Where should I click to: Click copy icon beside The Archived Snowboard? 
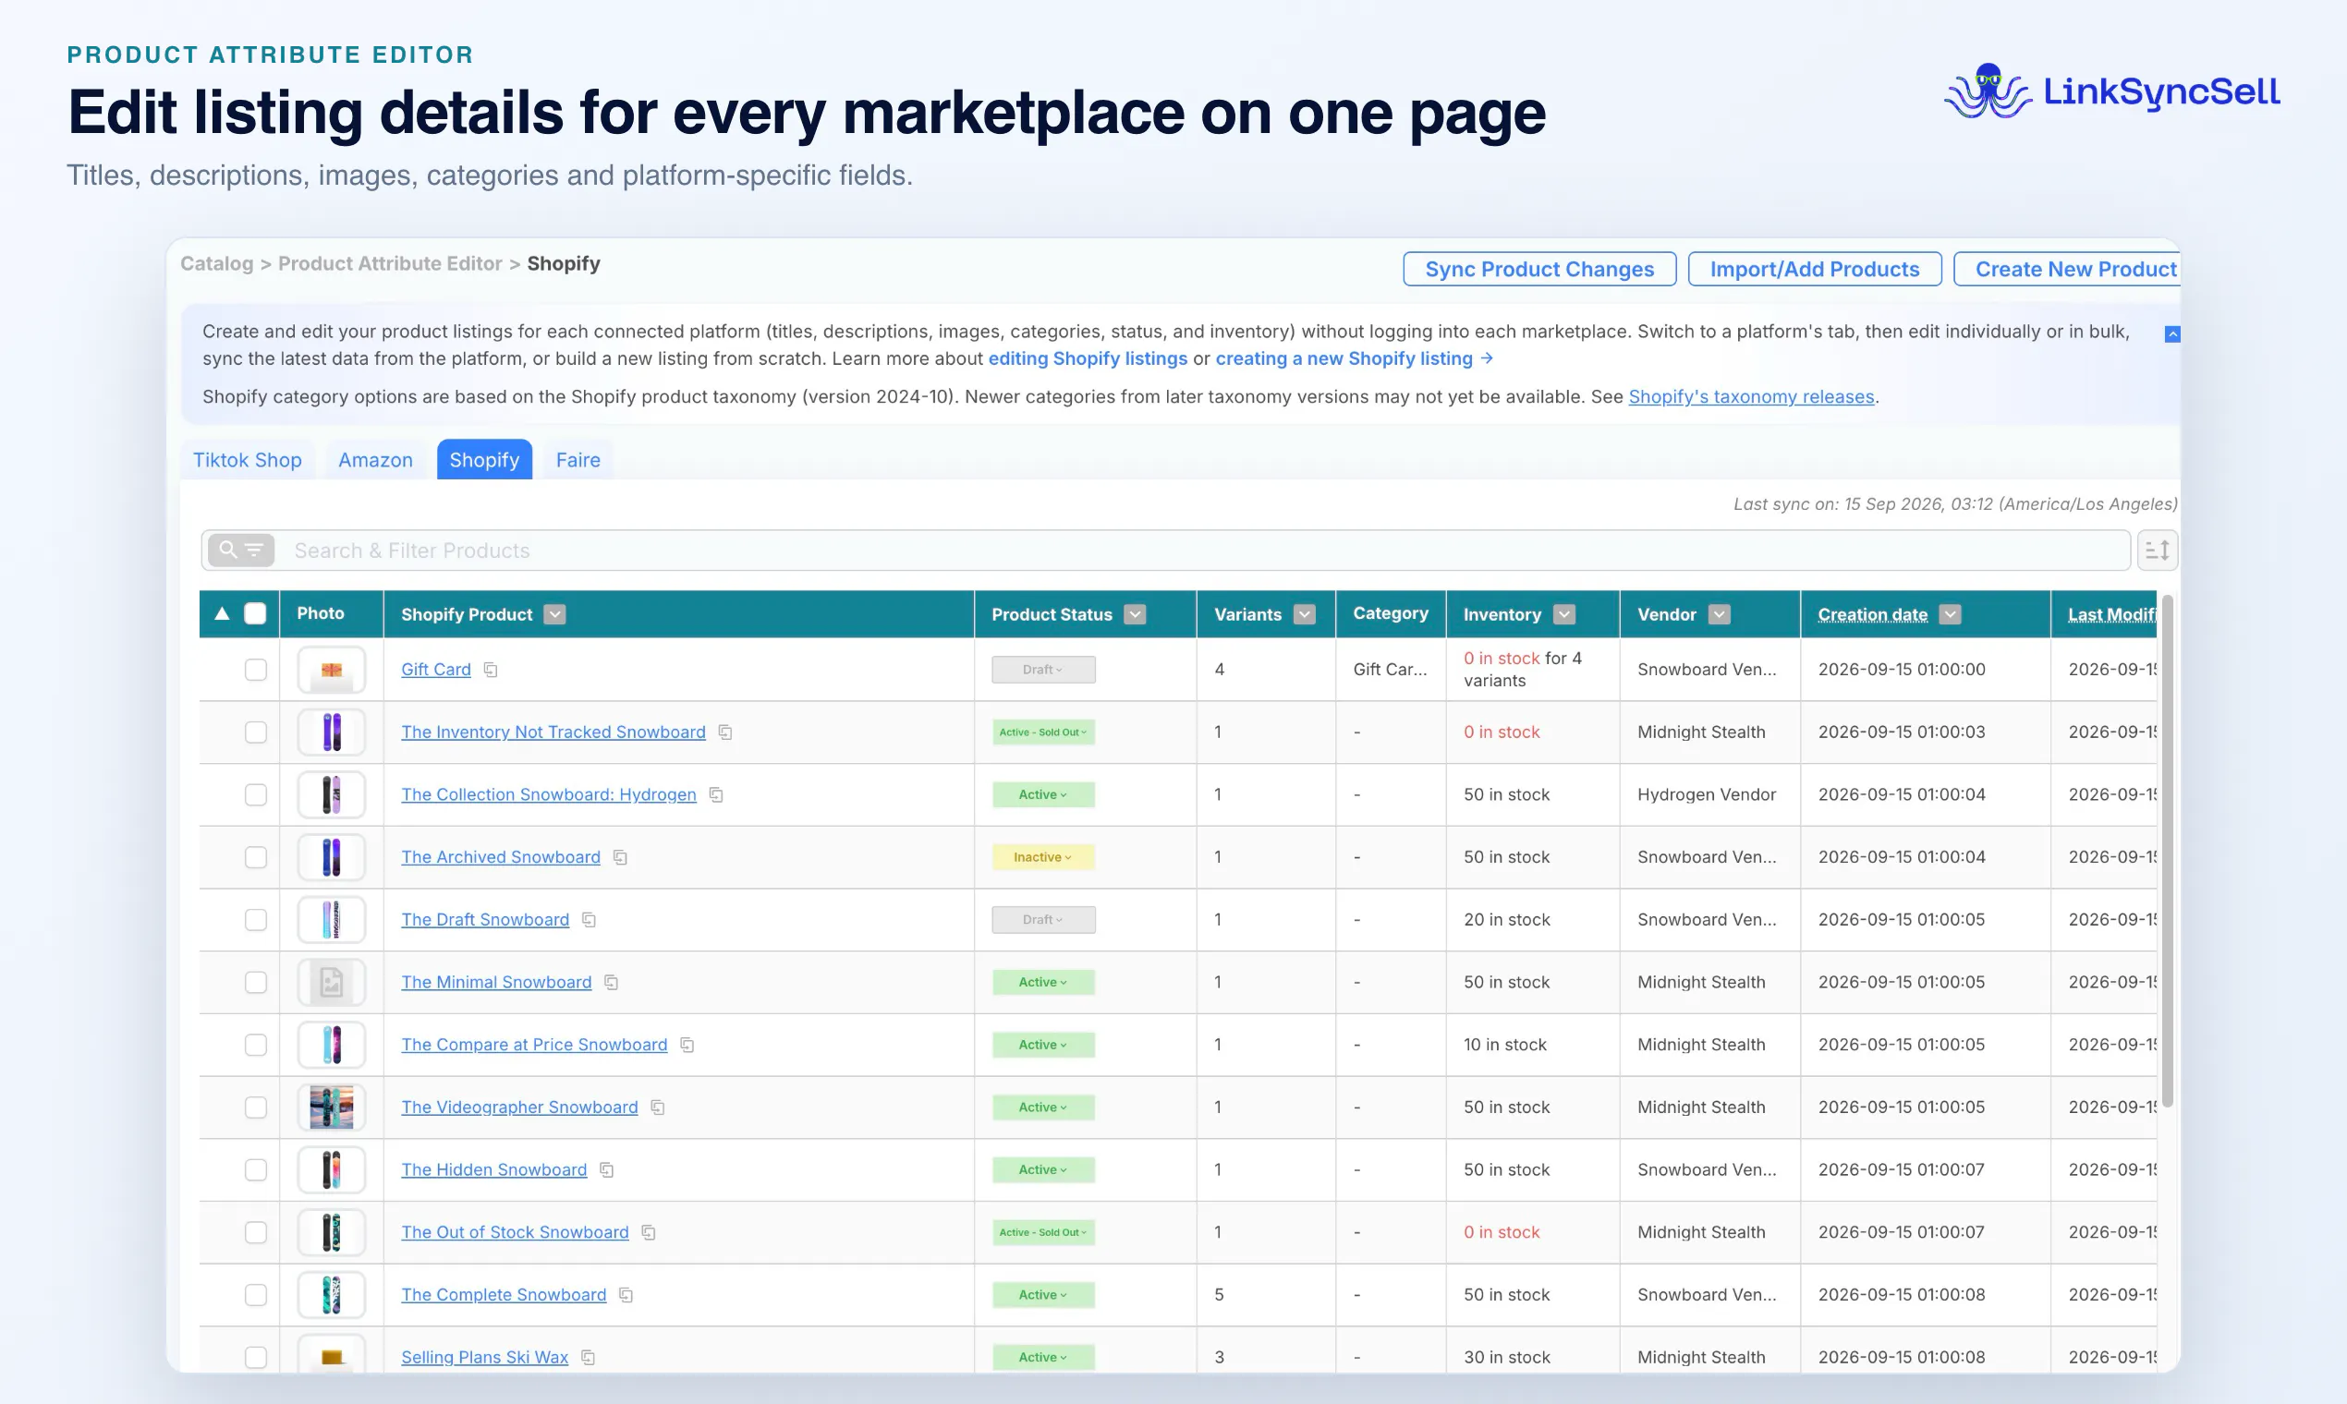[x=620, y=857]
